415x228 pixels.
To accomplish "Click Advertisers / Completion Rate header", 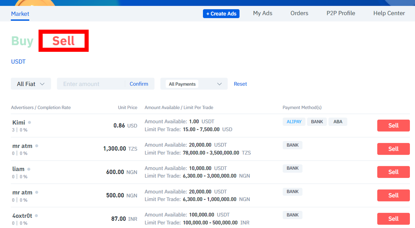I will click(x=41, y=107).
